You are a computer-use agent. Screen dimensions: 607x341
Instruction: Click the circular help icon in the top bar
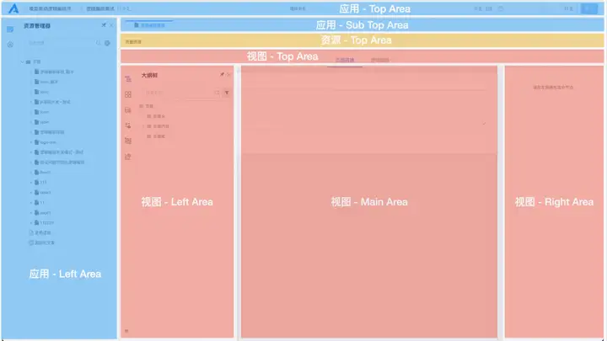pyautogui.click(x=501, y=8)
